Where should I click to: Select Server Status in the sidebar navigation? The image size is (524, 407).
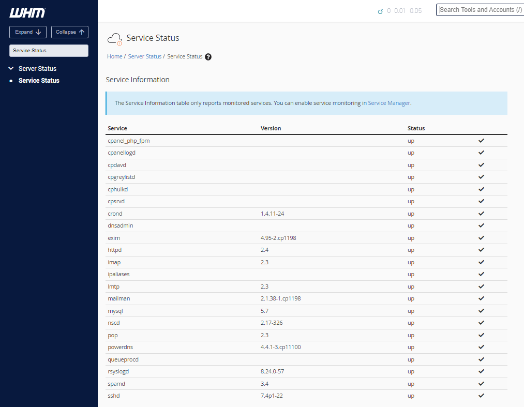coord(37,68)
